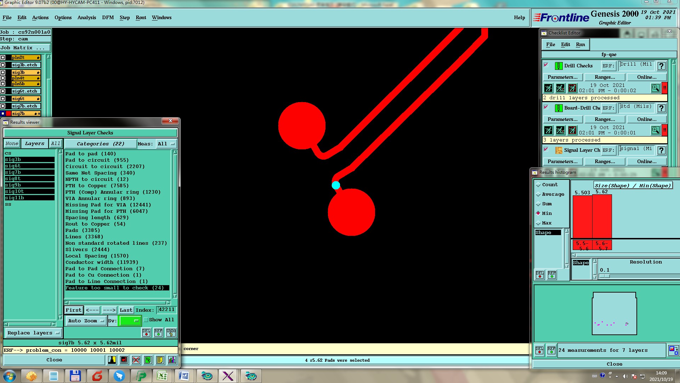Viewport: 680px width, 383px height.
Task: Open the Meas All dropdown
Action: coord(166,144)
